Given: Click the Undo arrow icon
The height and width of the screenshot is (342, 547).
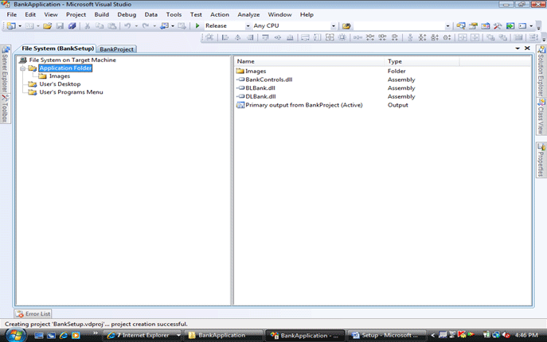Looking at the screenshot, I should 127,25.
